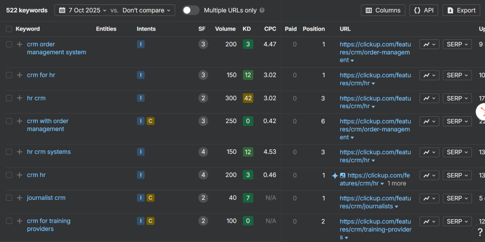485x242 pixels.
Task: Click '1 more' text in 'crm hr' URL cell
Action: [397, 183]
